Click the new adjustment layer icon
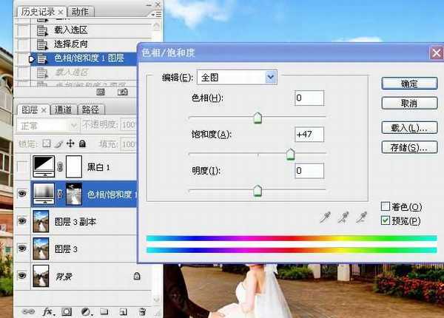444x318 pixels. (x=85, y=311)
